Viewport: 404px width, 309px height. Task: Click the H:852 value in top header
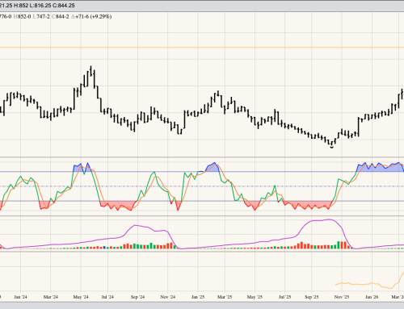coord(21,6)
